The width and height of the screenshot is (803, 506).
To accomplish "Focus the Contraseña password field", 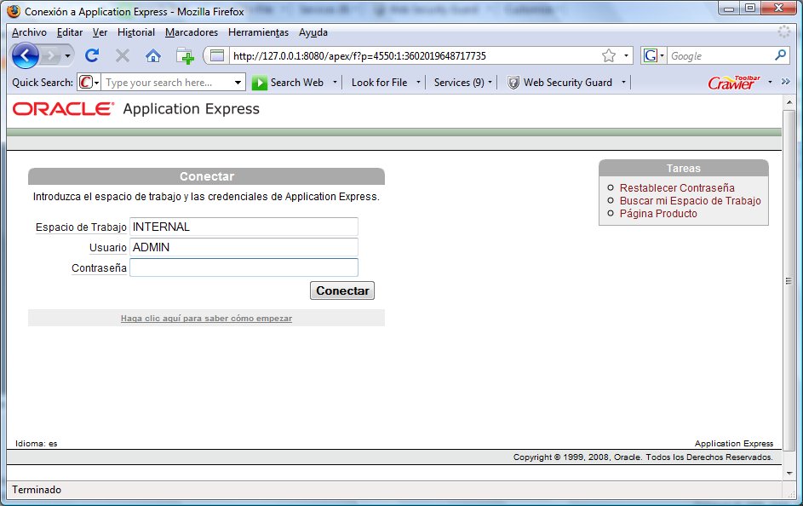I will [244, 267].
